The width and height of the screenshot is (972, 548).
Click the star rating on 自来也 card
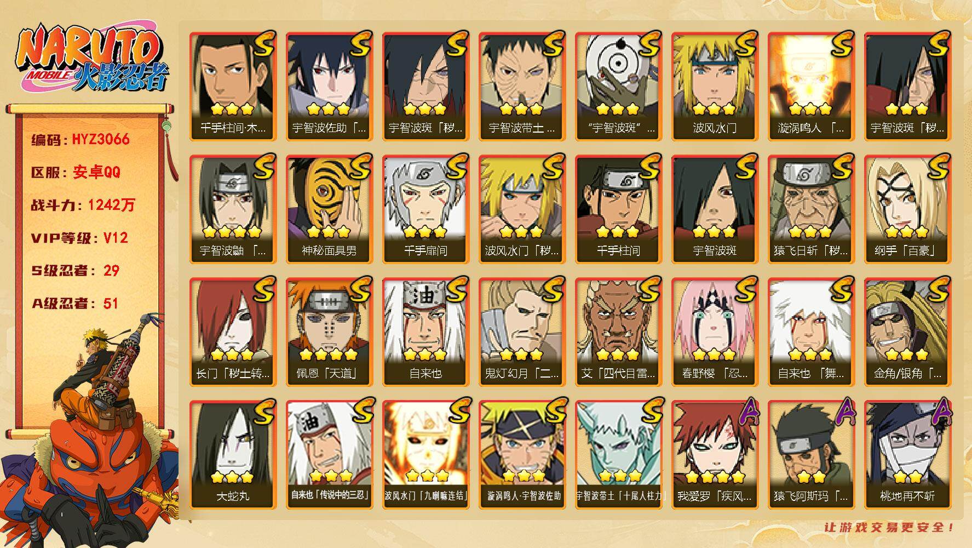425,355
